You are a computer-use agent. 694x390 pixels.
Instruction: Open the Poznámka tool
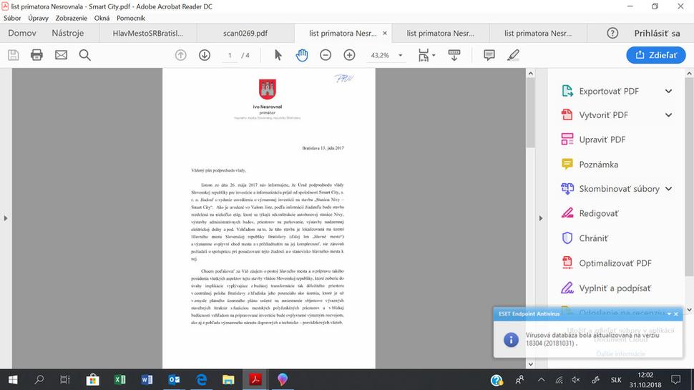tap(598, 165)
